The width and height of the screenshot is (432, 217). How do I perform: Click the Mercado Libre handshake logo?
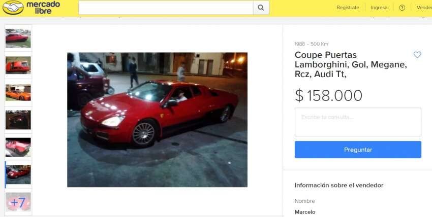pyautogui.click(x=13, y=8)
